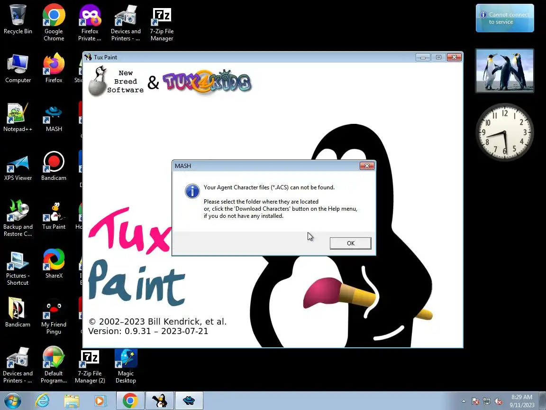Select the 7-Zip File Manager desktop icon
This screenshot has height=410, width=546.
[162, 23]
